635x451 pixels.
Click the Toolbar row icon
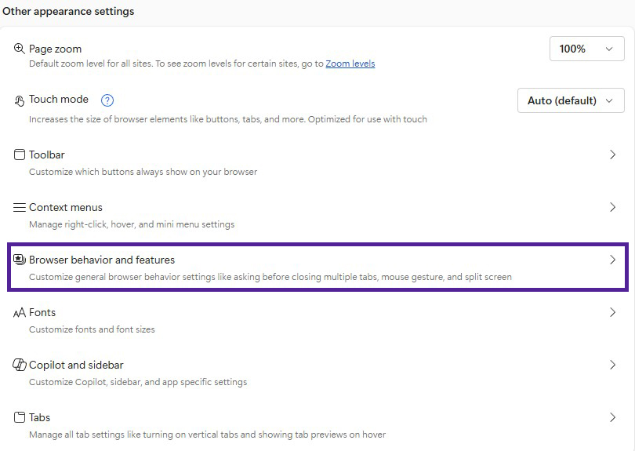pos(20,155)
